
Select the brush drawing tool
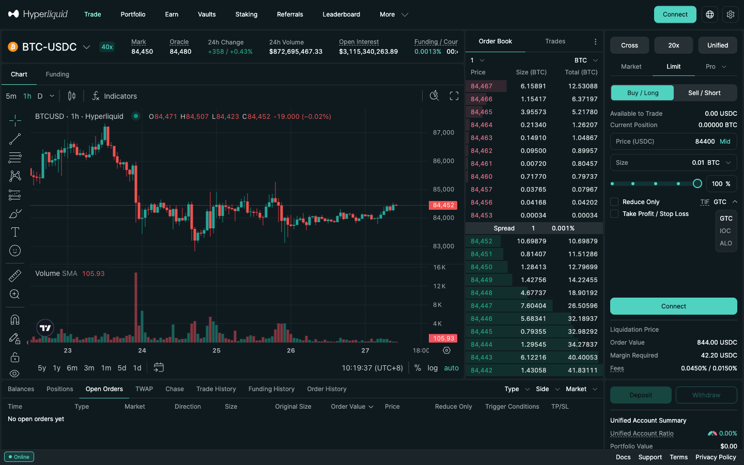tap(15, 213)
